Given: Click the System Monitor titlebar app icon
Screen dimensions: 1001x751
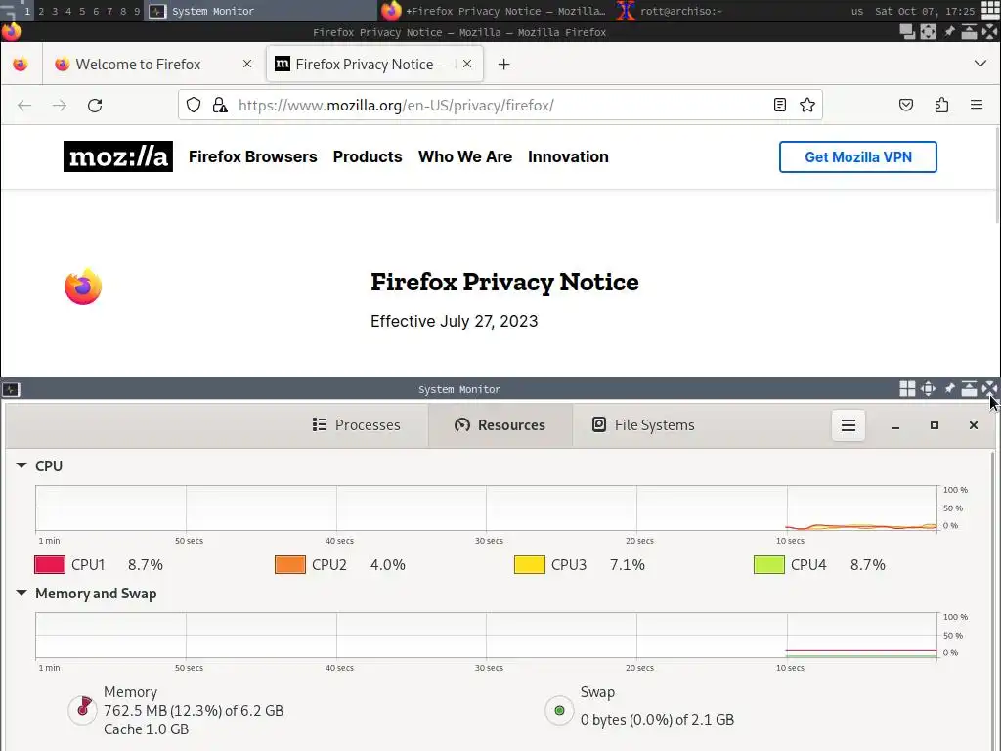Looking at the screenshot, I should 11,389.
